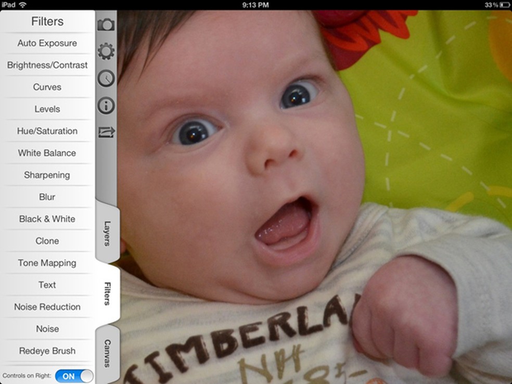Tap the 33% battery indicator

(497, 5)
